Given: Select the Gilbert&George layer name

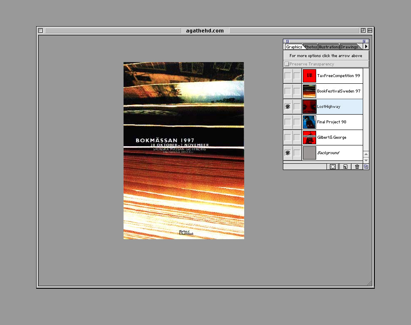Looking at the screenshot, I should 332,137.
